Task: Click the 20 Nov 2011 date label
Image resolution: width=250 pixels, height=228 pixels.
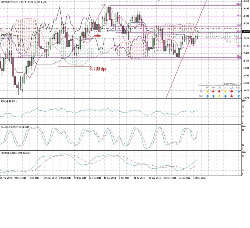Action: (170, 178)
